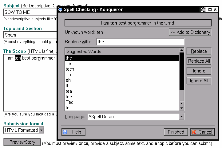Viewport: 222px width, 148px height.
Task: Open the Language ASpell Default dropdown
Action: coord(181,117)
